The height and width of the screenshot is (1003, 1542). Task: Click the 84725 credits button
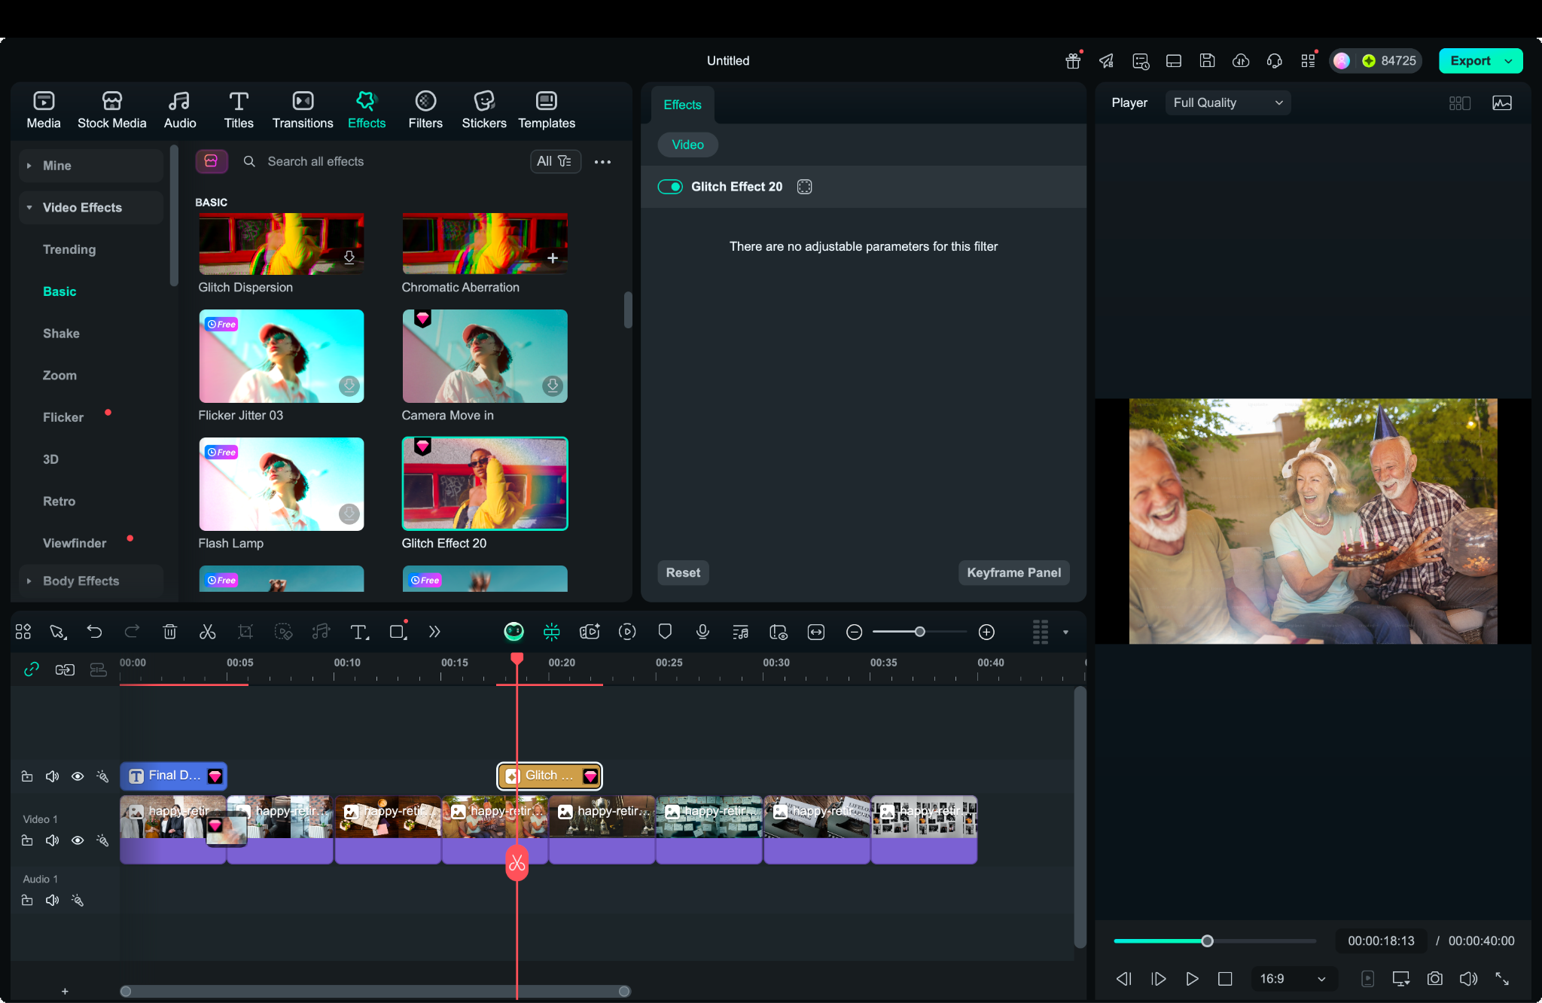tap(1389, 61)
